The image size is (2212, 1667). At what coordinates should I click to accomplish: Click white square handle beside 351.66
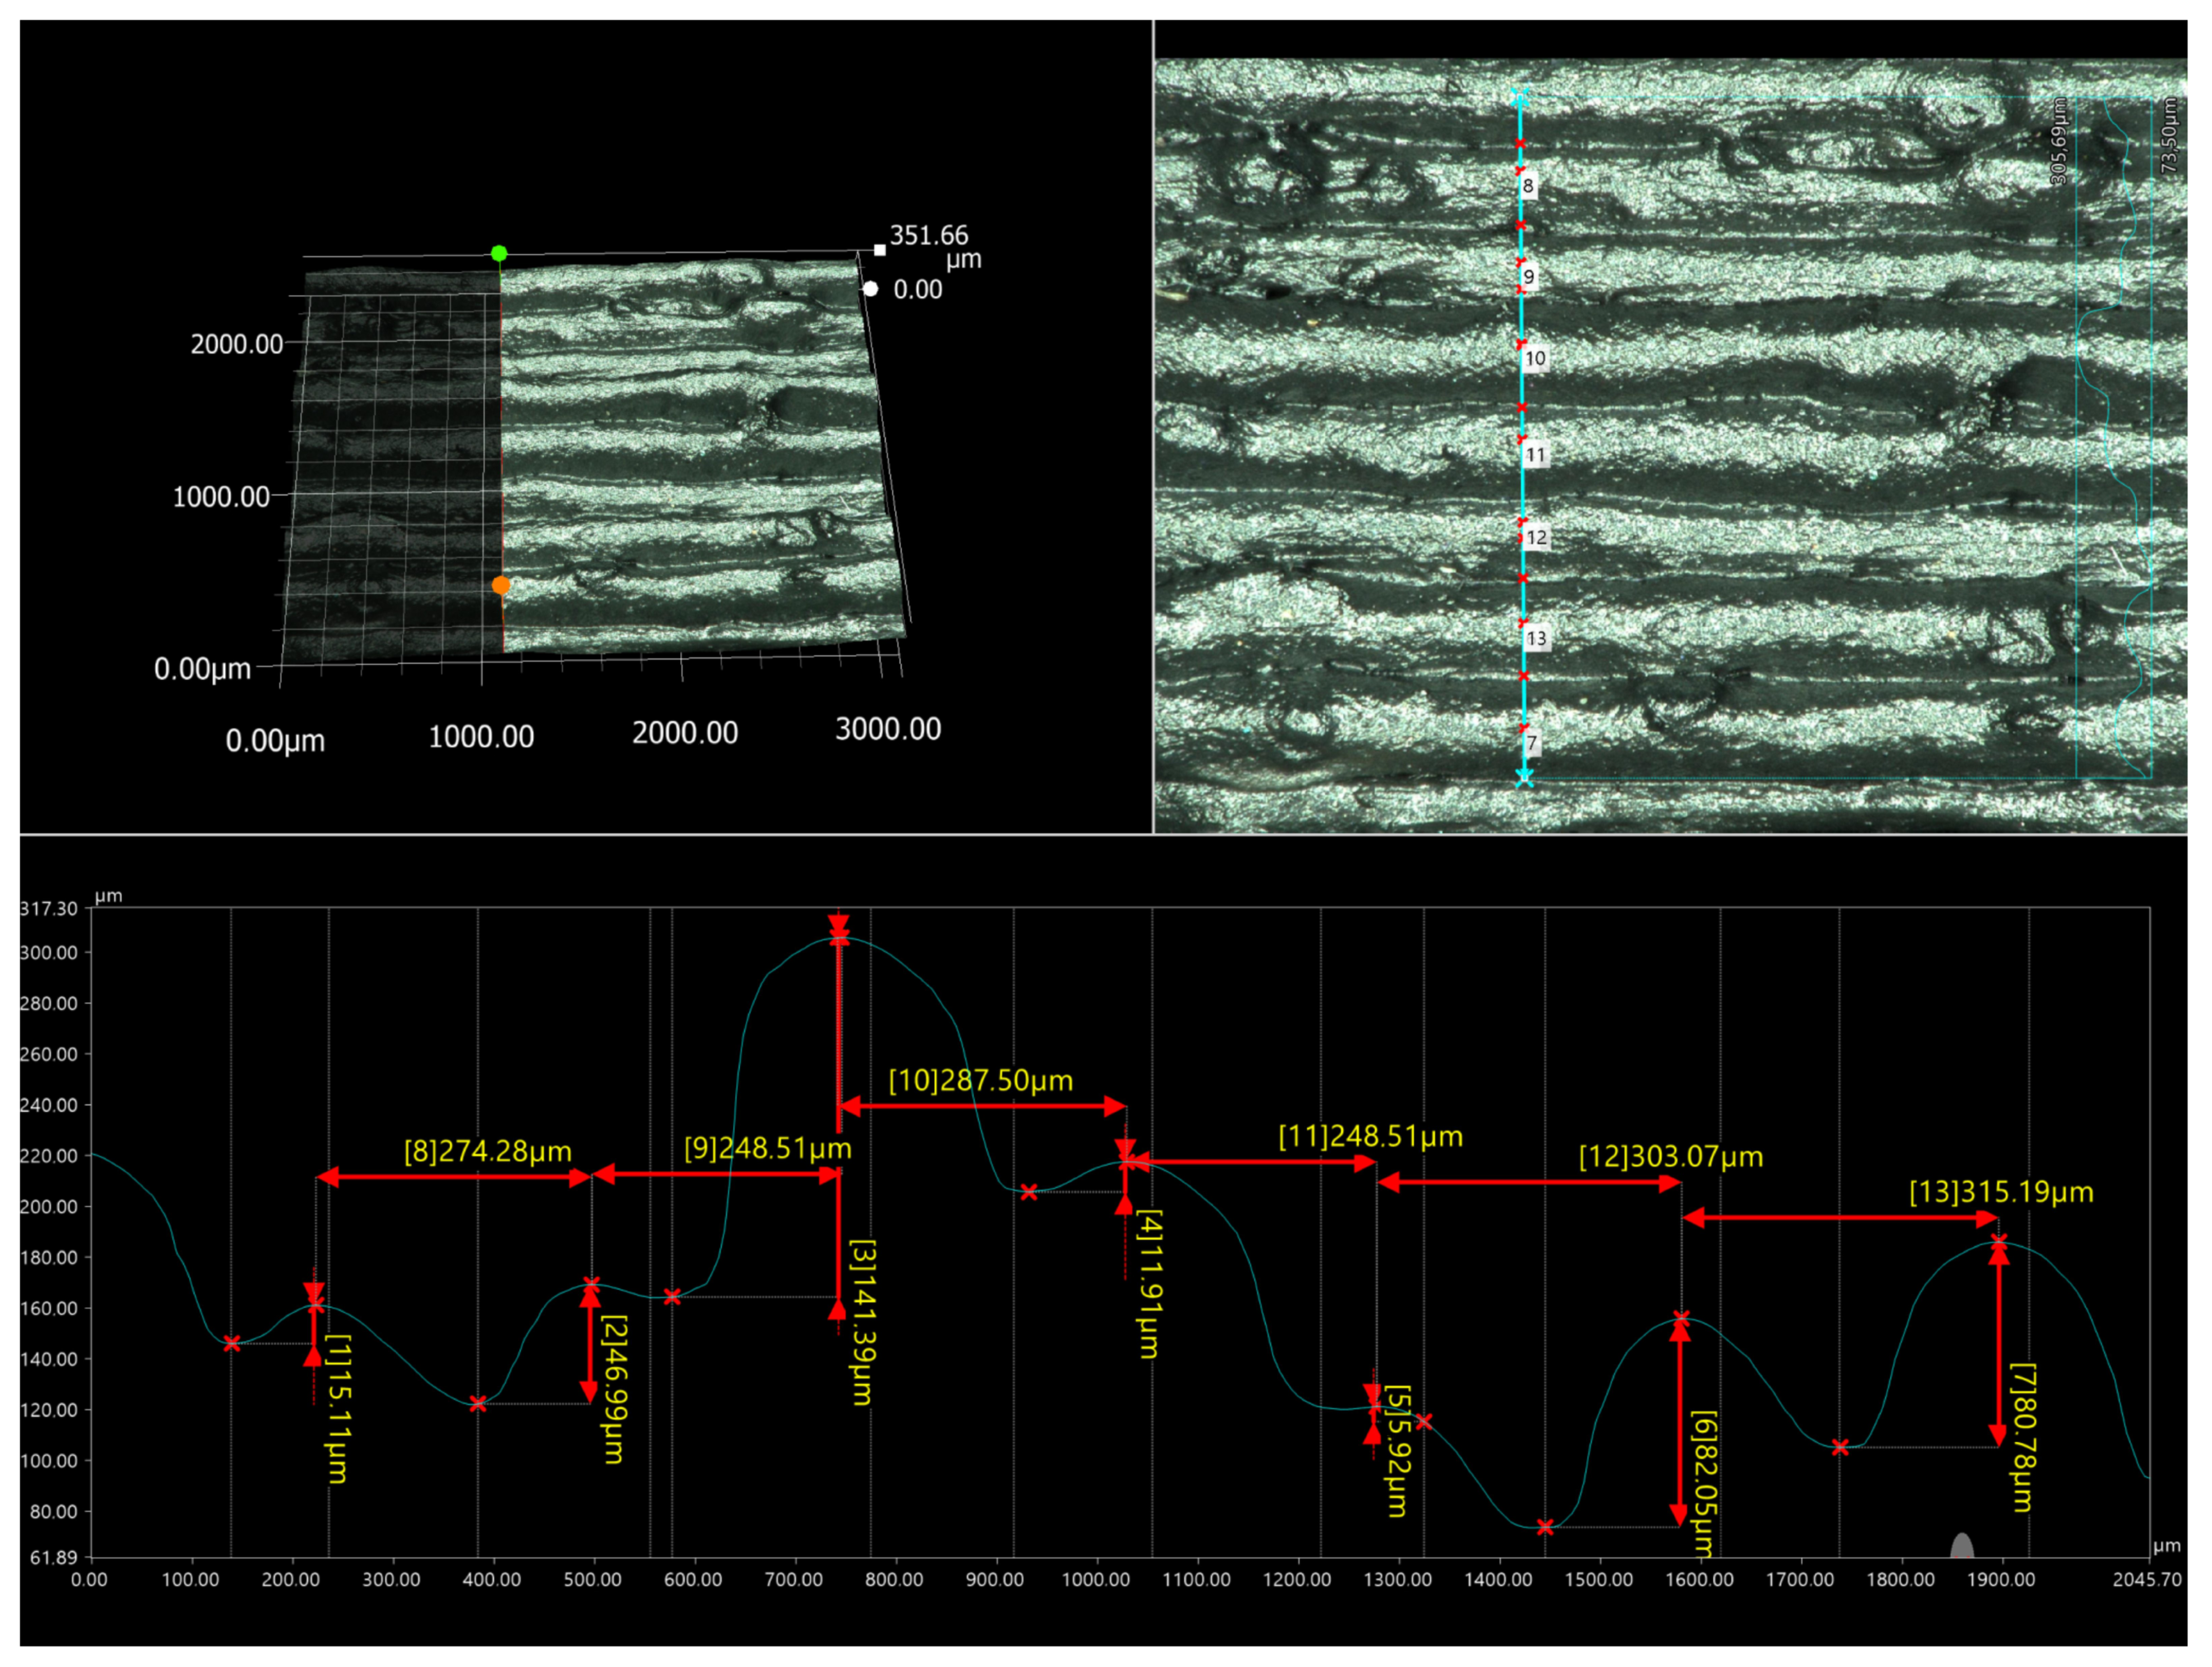[x=880, y=250]
